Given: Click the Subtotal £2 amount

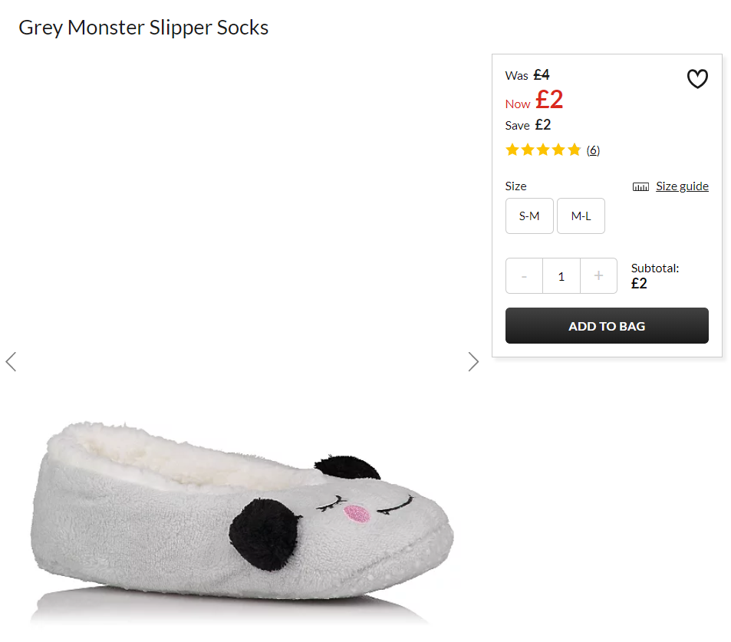Looking at the screenshot, I should [639, 284].
